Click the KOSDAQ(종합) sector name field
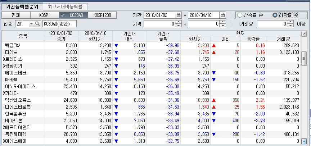 tap(59, 24)
